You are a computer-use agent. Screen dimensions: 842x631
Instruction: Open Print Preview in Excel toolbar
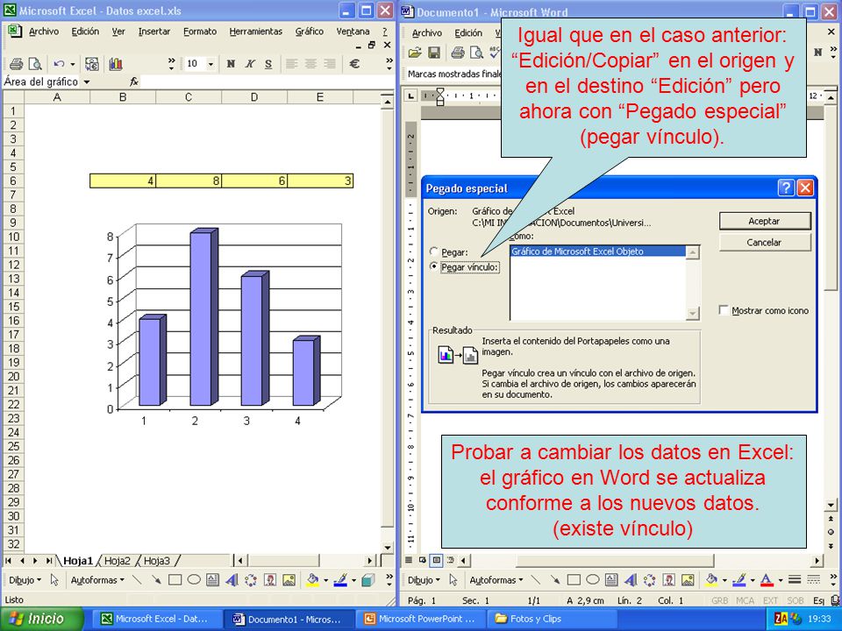[35, 64]
